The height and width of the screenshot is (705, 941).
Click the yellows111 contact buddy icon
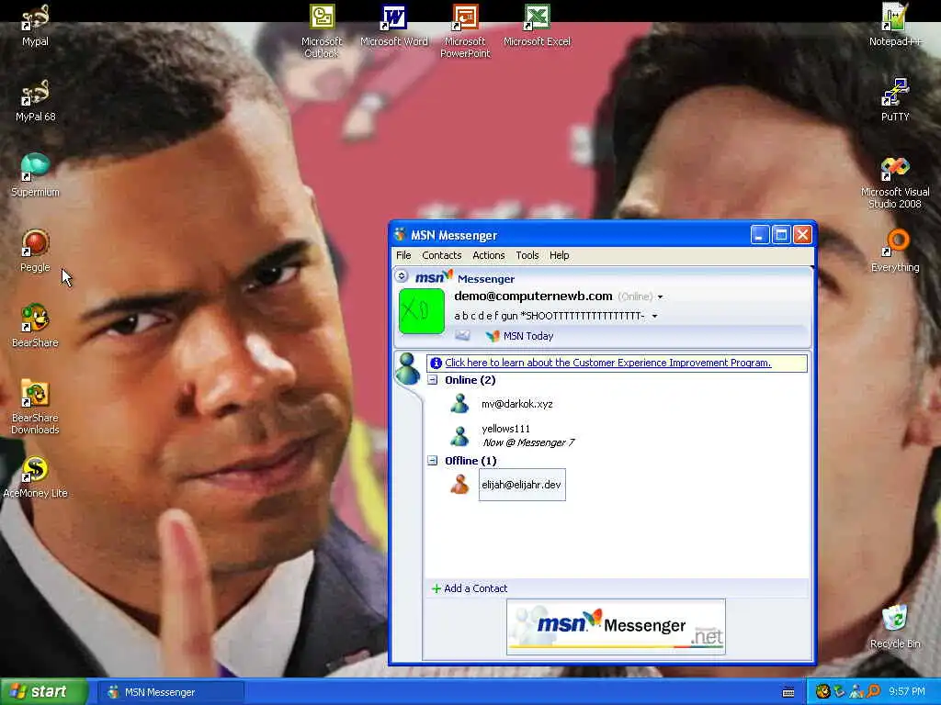[x=459, y=436]
